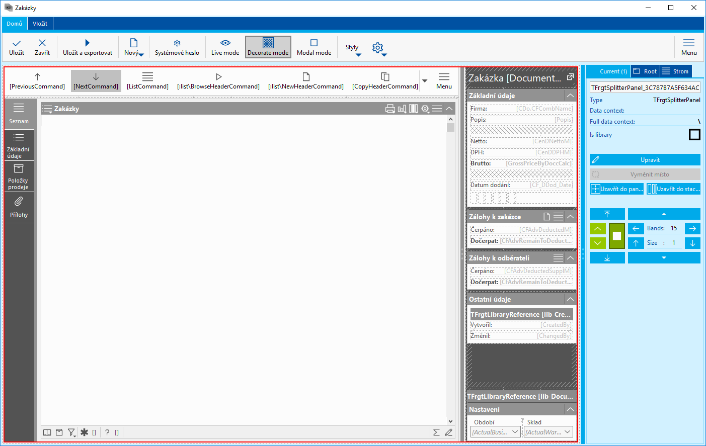The width and height of the screenshot is (706, 446).
Task: Toggle Decorate mode button
Action: tap(268, 47)
